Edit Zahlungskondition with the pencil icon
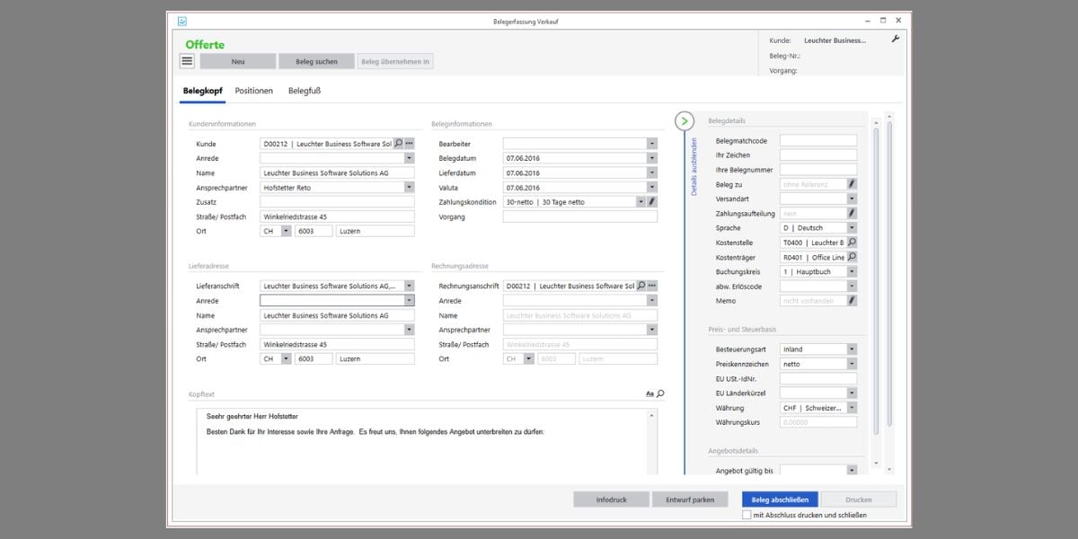 pos(652,202)
